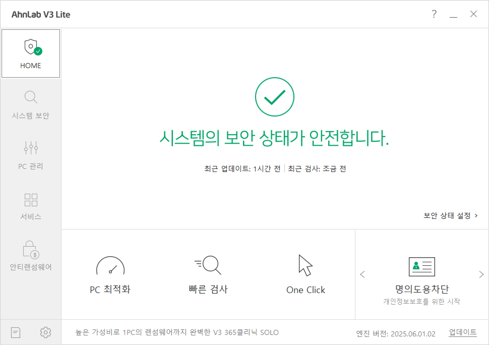Open the log document icon at bottom left
489x345 pixels.
(16, 333)
